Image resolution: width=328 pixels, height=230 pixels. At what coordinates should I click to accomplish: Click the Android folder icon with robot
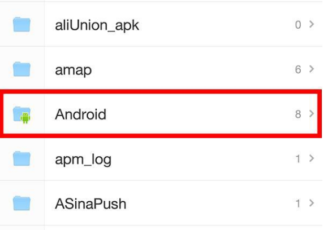[x=21, y=115]
